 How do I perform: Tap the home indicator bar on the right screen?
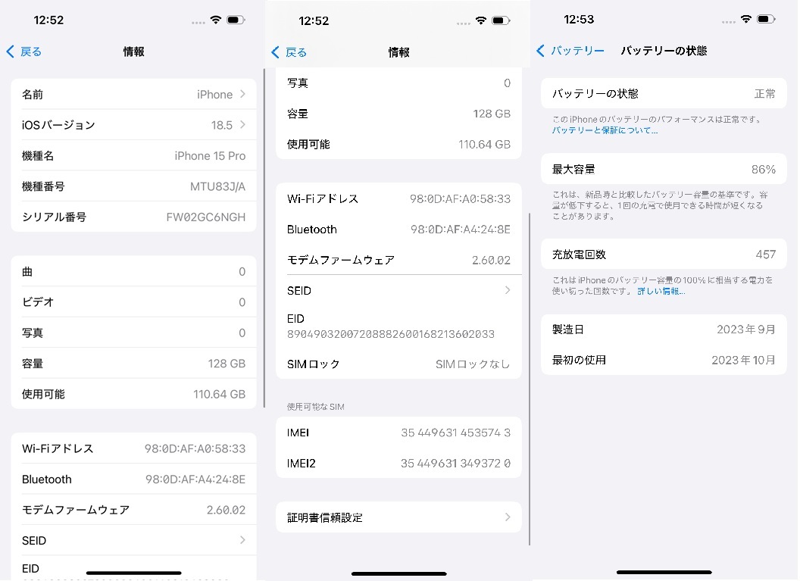(664, 573)
